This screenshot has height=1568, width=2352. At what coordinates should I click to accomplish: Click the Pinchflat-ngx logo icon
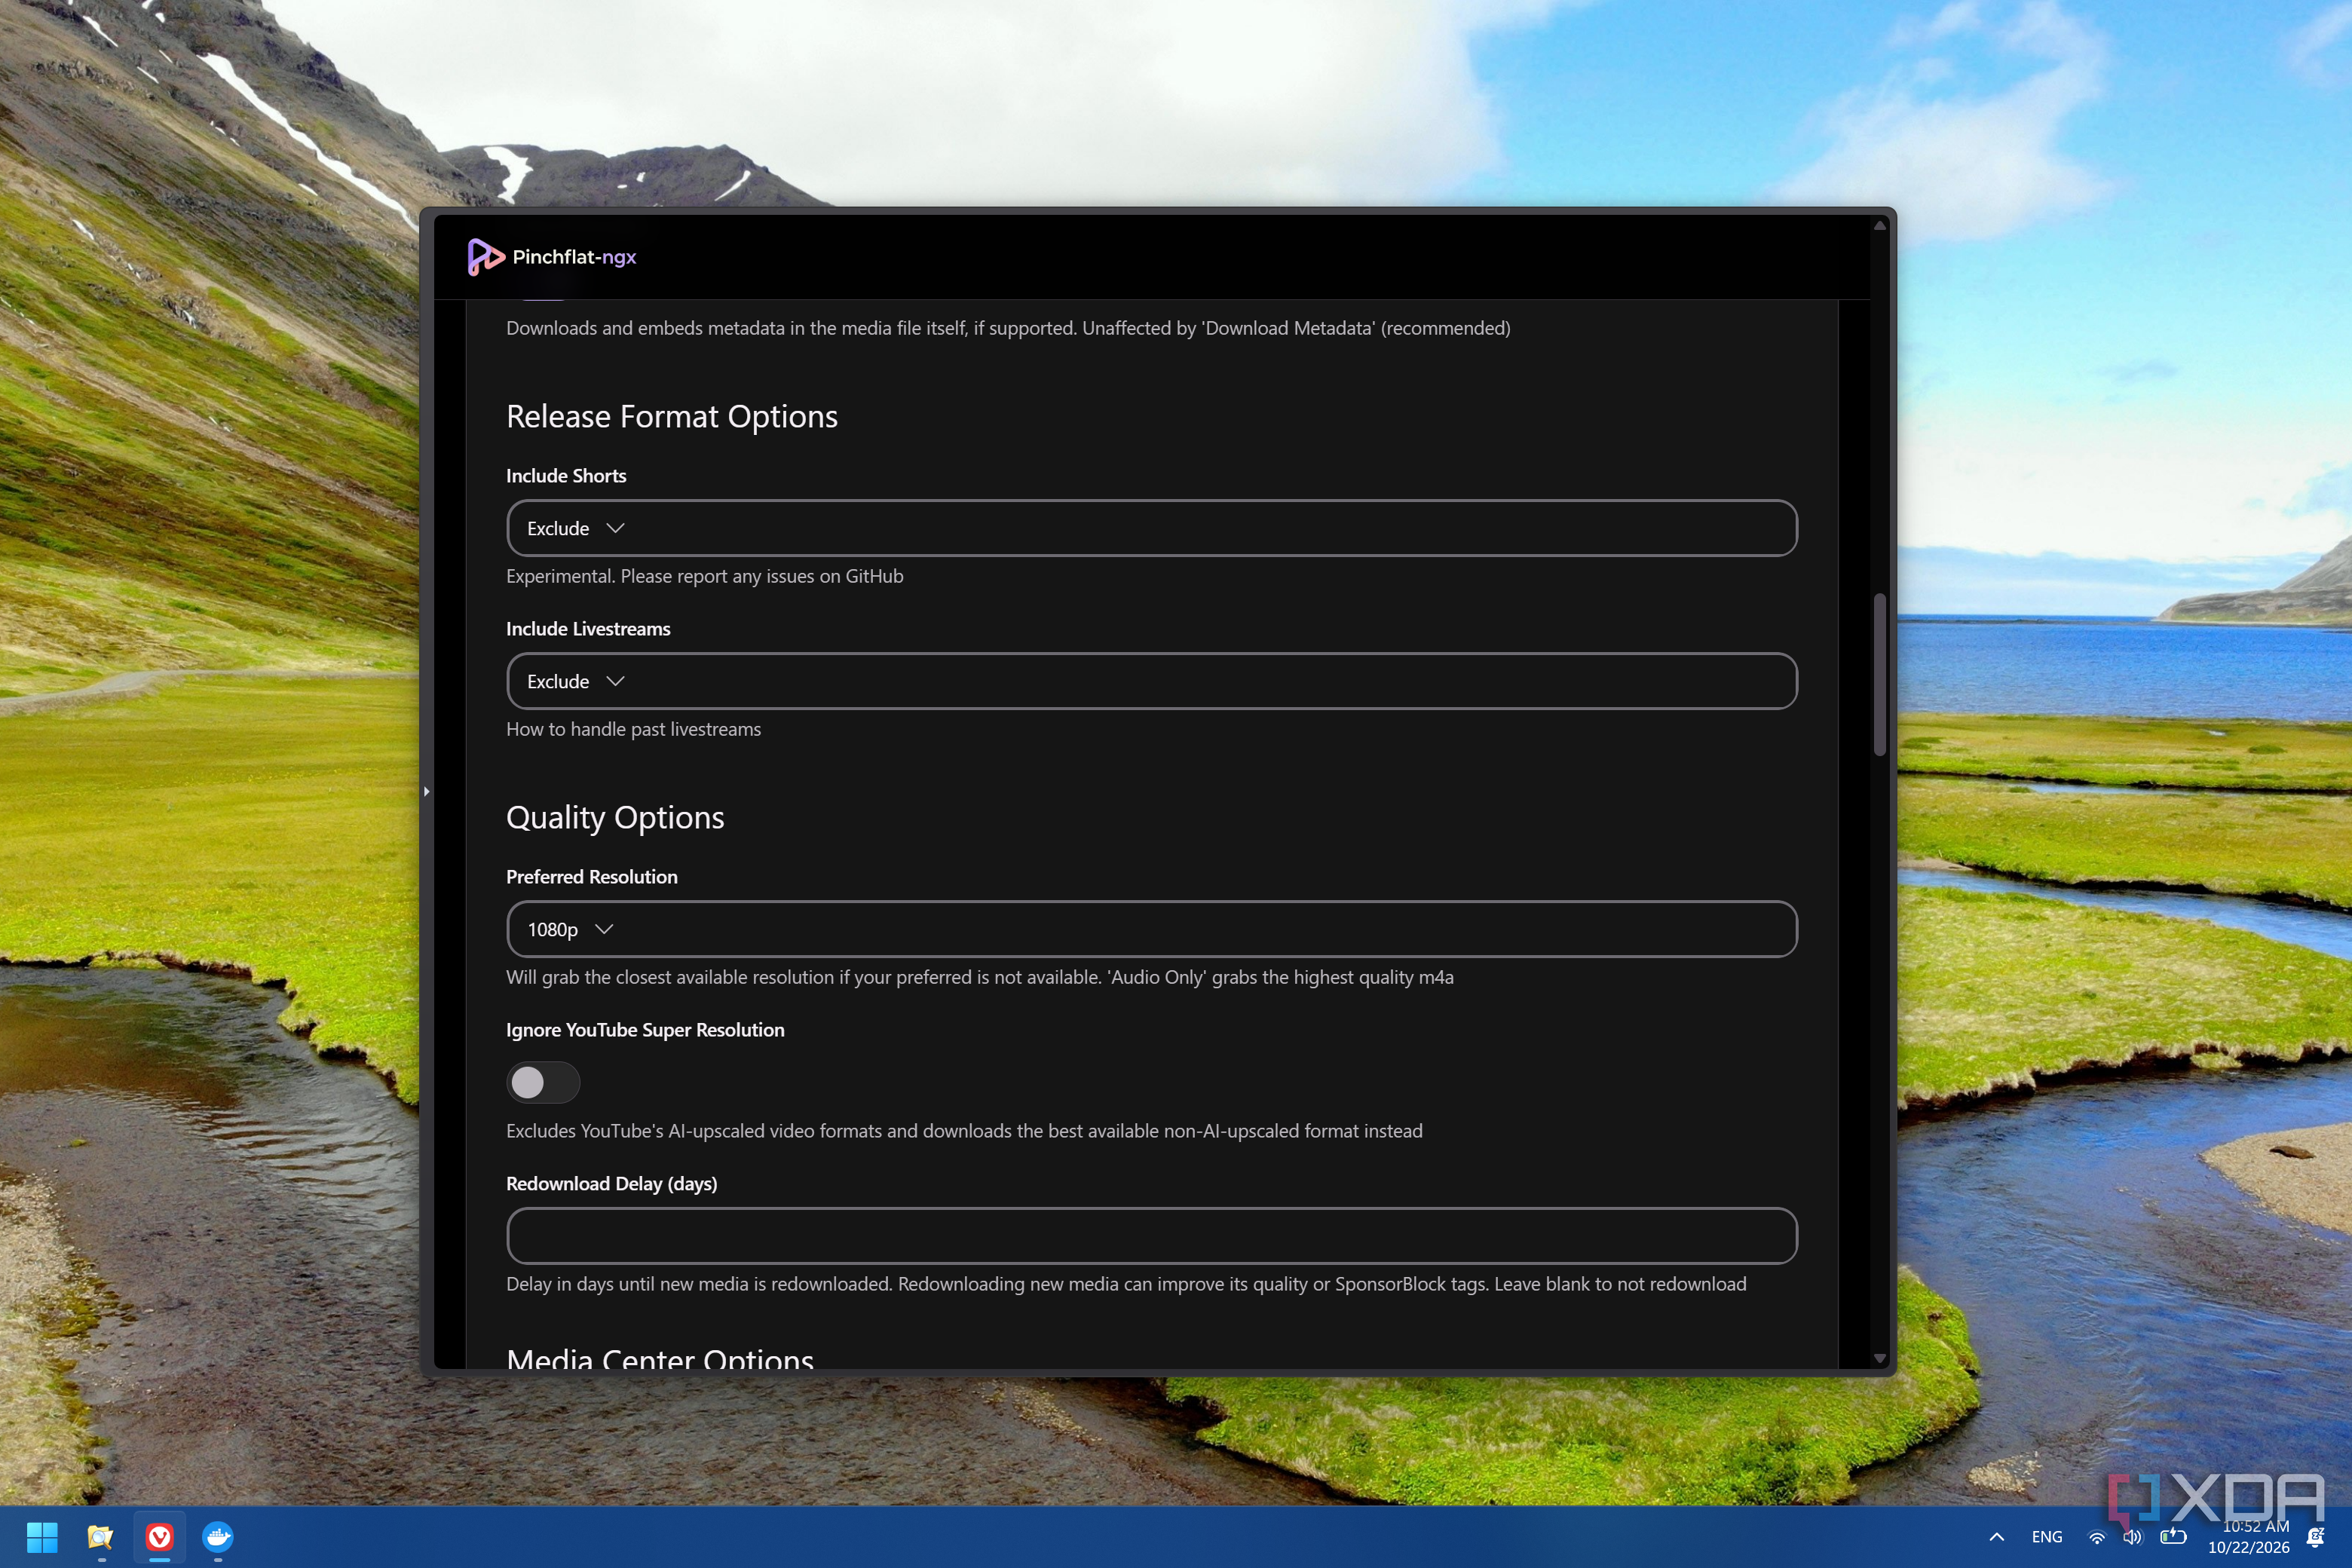(x=486, y=257)
